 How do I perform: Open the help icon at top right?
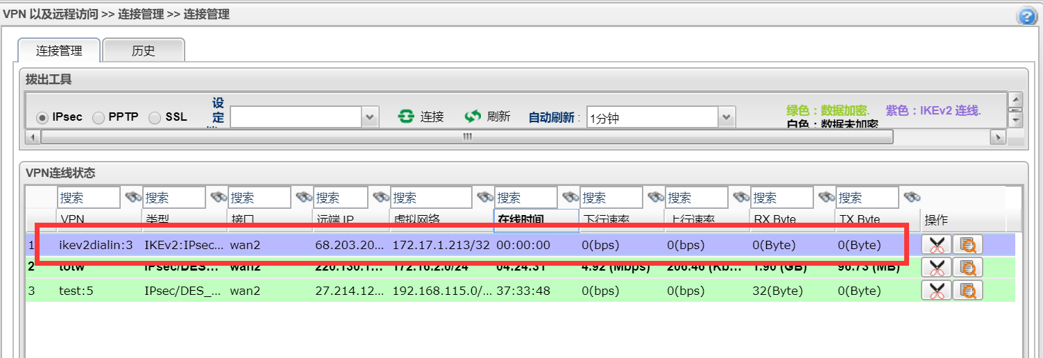1027,17
